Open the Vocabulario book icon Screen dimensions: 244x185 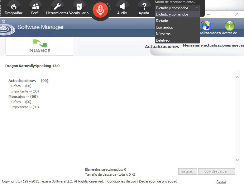coord(79,6)
